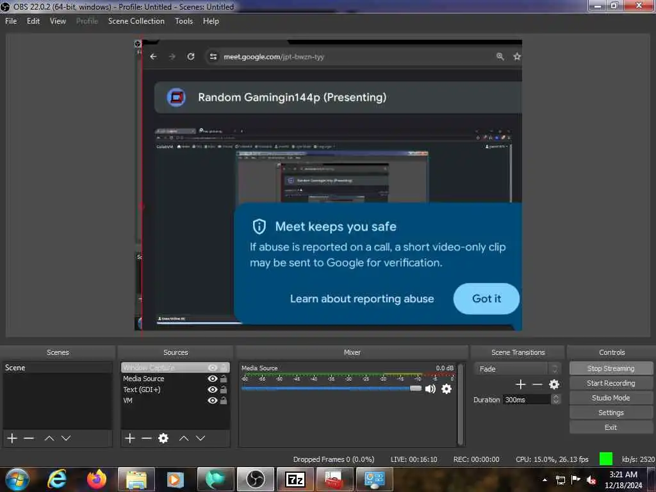Click the Mixer panel scrollbar

[x=461, y=404]
